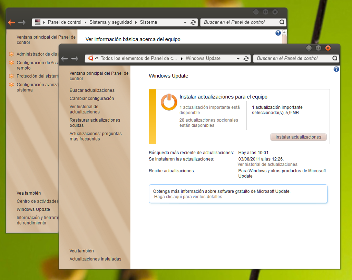Viewport: 352px width, 280px height.
Task: Open Configuración de Acceso remoto link
Action: 37,65
